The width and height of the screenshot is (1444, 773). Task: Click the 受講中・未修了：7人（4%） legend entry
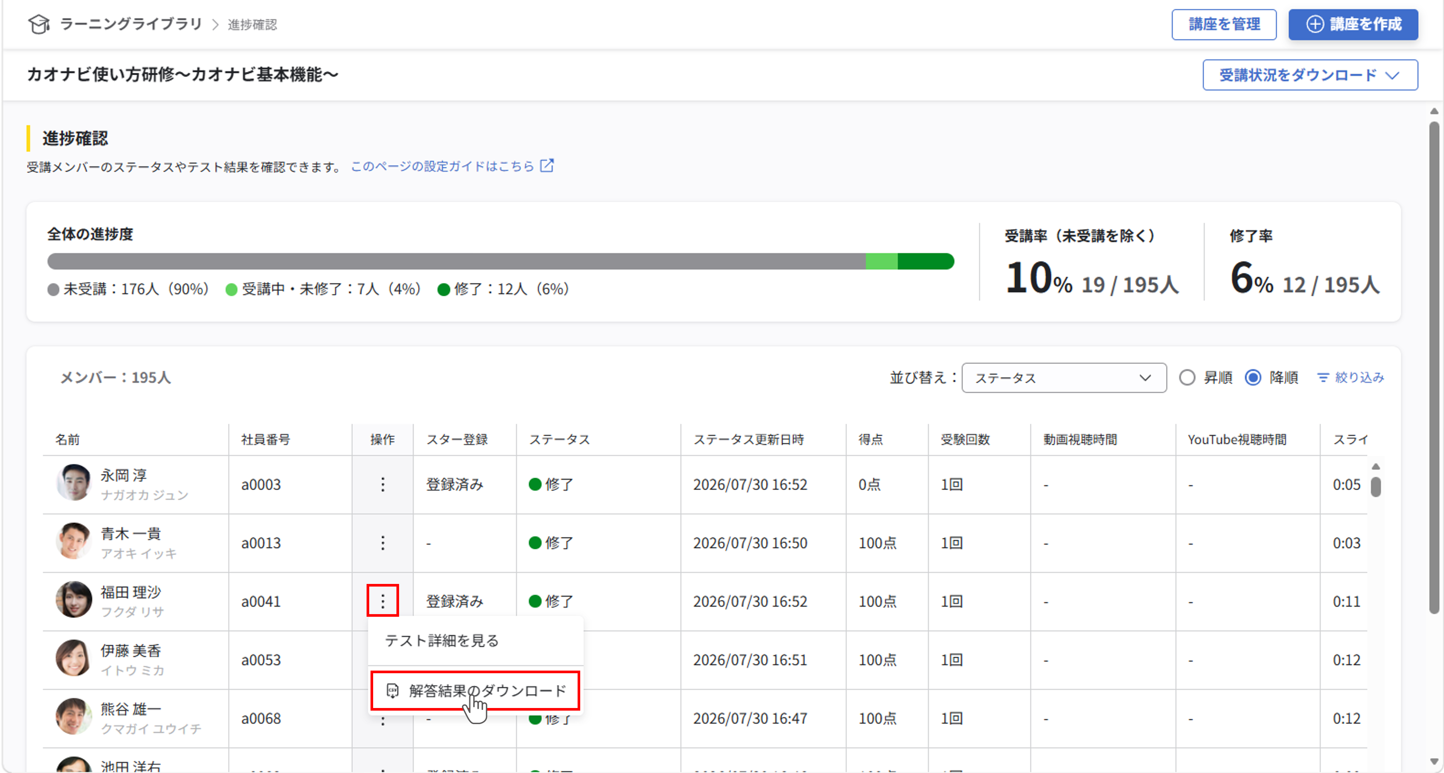click(324, 289)
